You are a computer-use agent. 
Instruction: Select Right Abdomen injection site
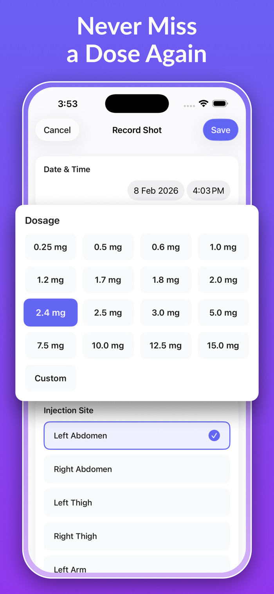pyautogui.click(x=137, y=469)
